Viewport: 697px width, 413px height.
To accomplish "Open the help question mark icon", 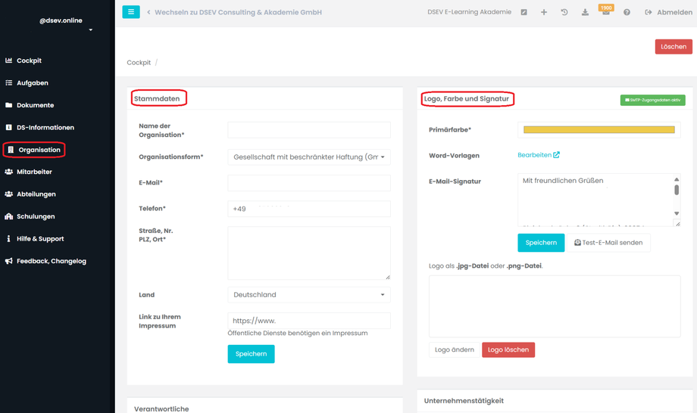I will coord(627,12).
